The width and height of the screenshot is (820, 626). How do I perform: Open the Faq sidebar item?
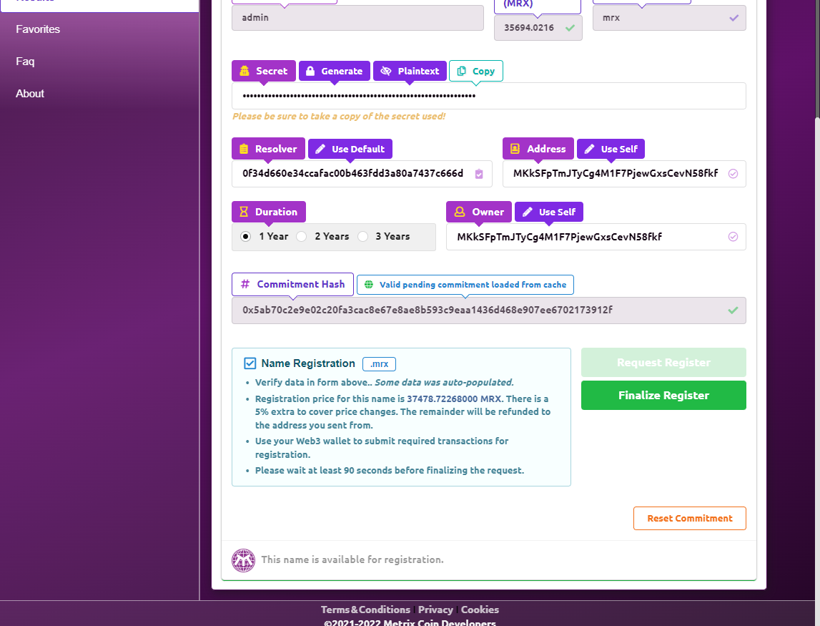[25, 62]
